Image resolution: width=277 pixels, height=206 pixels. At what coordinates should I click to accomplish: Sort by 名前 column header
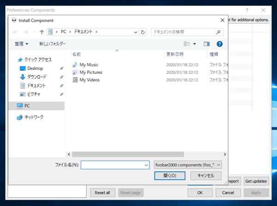point(77,54)
